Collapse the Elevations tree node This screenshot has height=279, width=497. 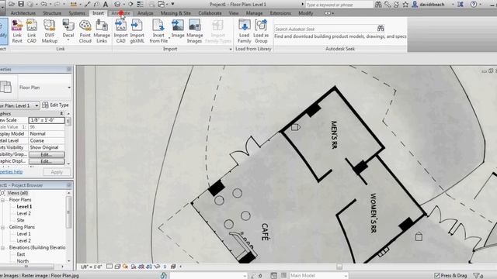coord(2,248)
